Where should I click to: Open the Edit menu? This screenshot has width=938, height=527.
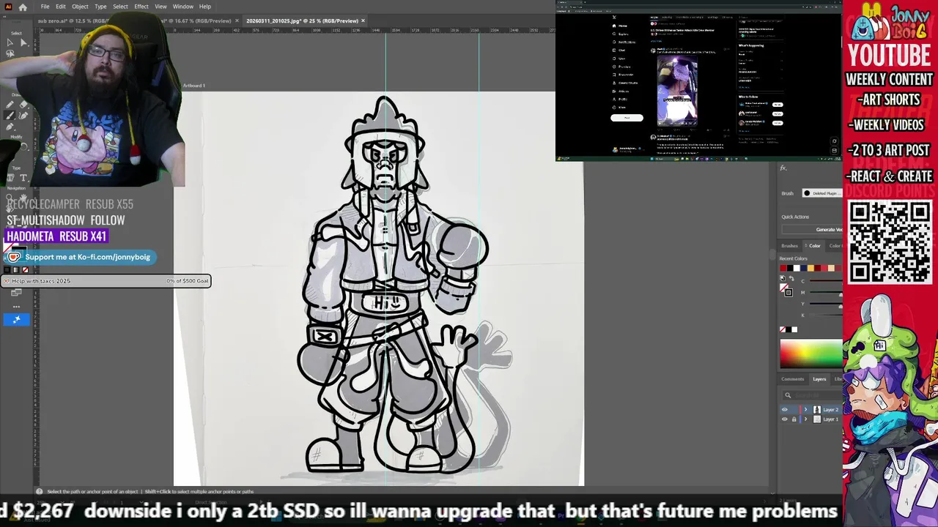(x=61, y=7)
